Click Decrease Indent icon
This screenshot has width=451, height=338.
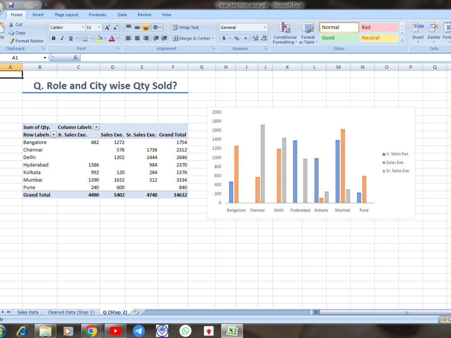tap(156, 38)
